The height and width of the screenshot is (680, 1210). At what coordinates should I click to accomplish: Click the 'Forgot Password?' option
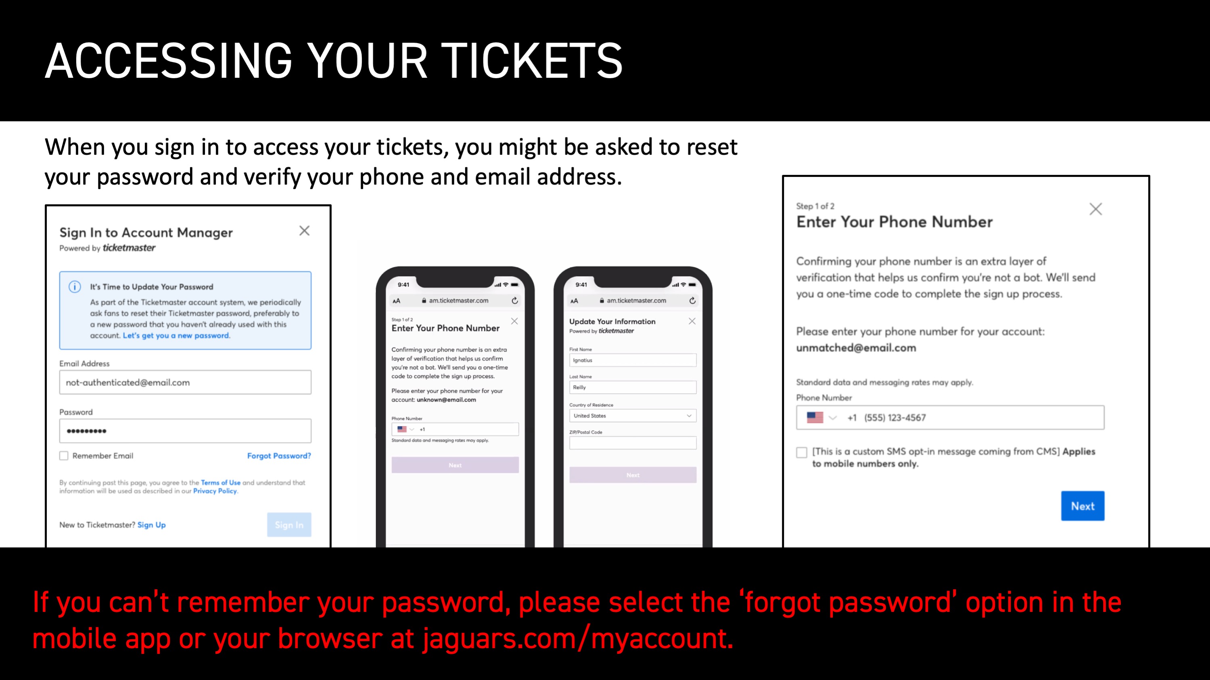coord(279,455)
